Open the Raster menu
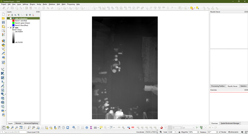The height and width of the screenshot is (134, 248). pos(45,4)
